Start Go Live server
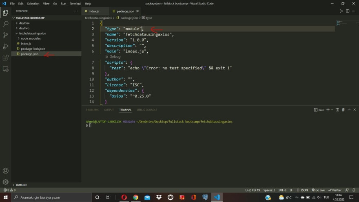Image resolution: width=359 pixels, height=202 pixels. (x=318, y=190)
